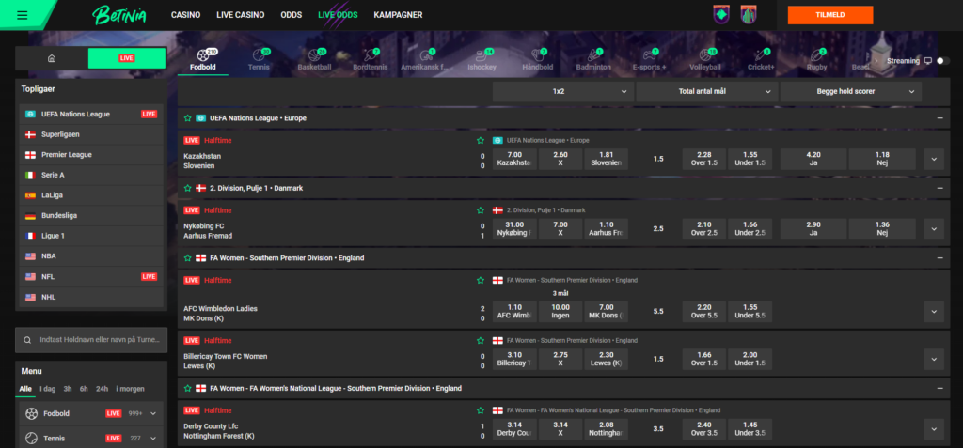
Task: Click the second badge icon in header
Action: point(748,14)
